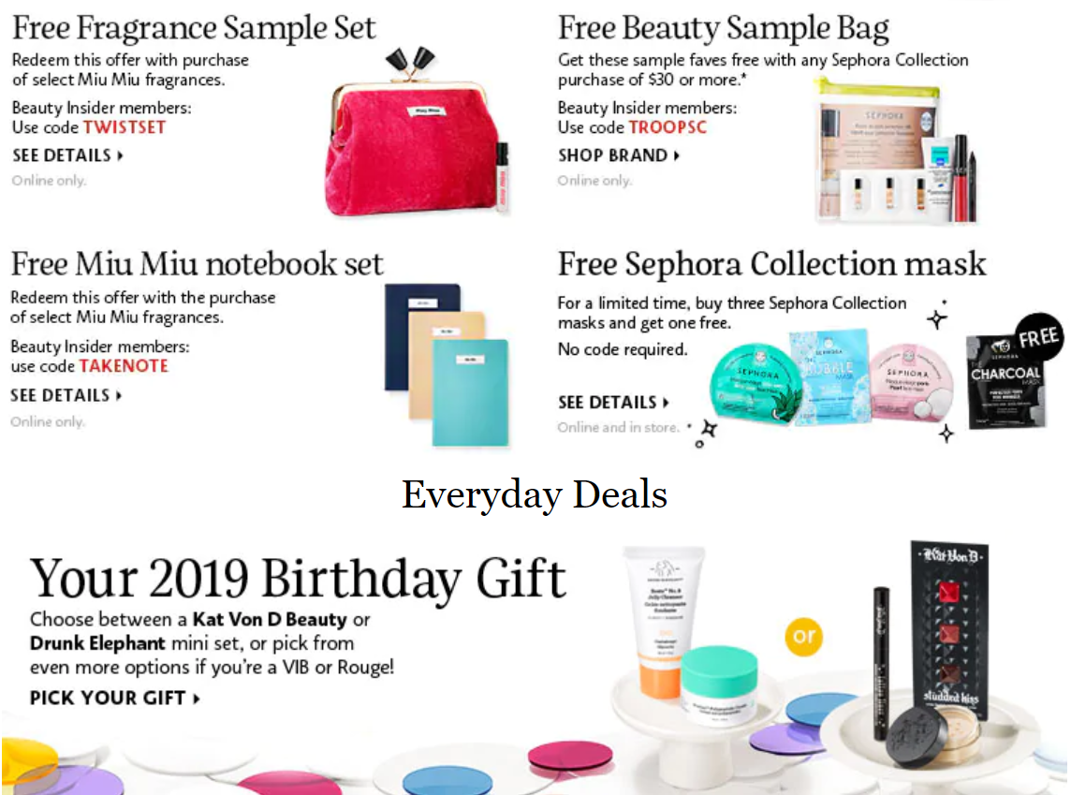Click PICK YOUR GIFT link
The image size is (1071, 795).
coord(115,698)
